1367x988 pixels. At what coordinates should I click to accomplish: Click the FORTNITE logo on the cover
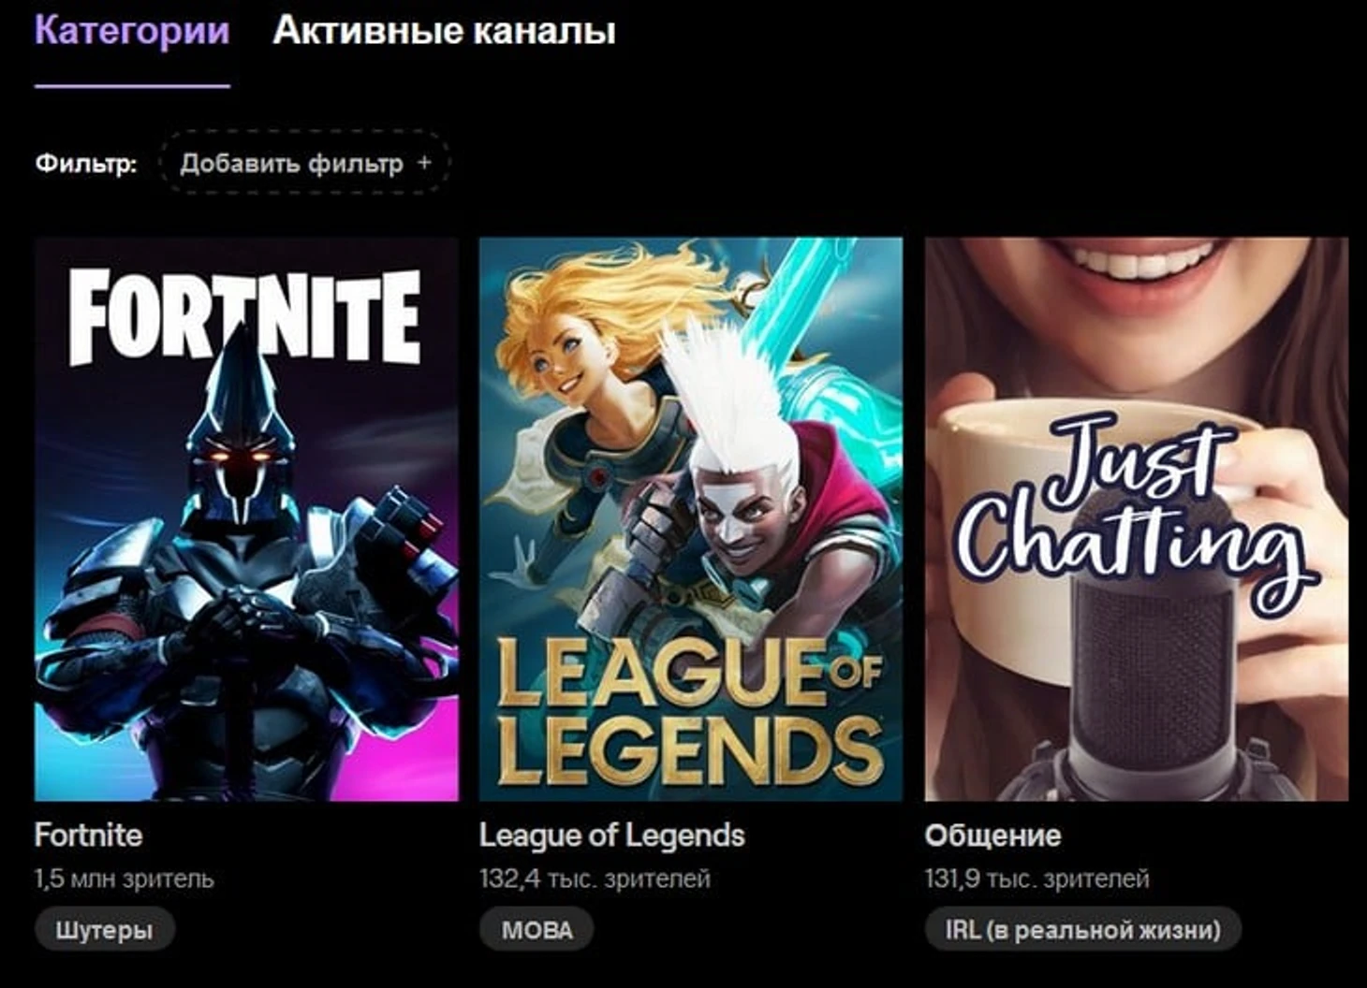click(244, 318)
